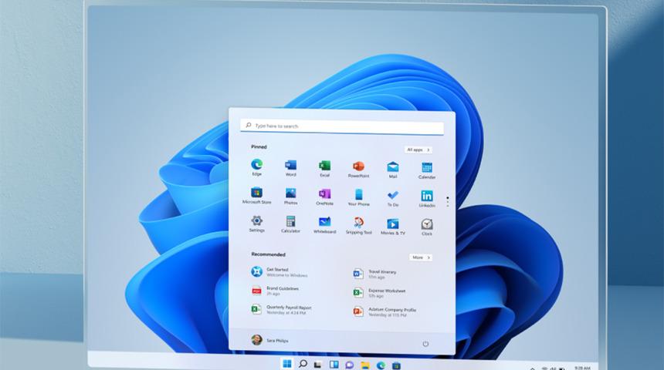This screenshot has height=370, width=664.
Task: Open the Get Started recommended item
Action: tap(279, 272)
